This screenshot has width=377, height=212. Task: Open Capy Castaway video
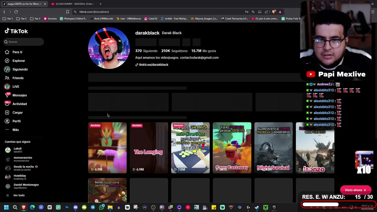click(232, 148)
